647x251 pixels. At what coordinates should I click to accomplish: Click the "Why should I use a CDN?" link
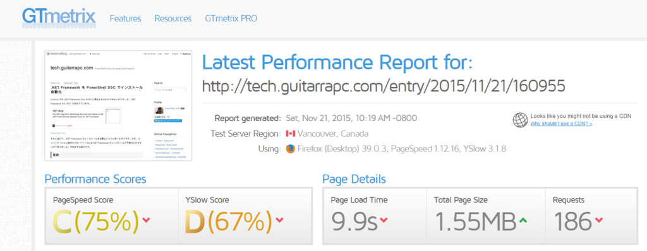(561, 124)
